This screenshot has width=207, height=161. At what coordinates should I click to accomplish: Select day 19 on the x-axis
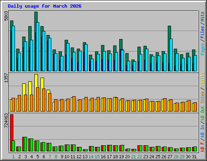click(121, 157)
